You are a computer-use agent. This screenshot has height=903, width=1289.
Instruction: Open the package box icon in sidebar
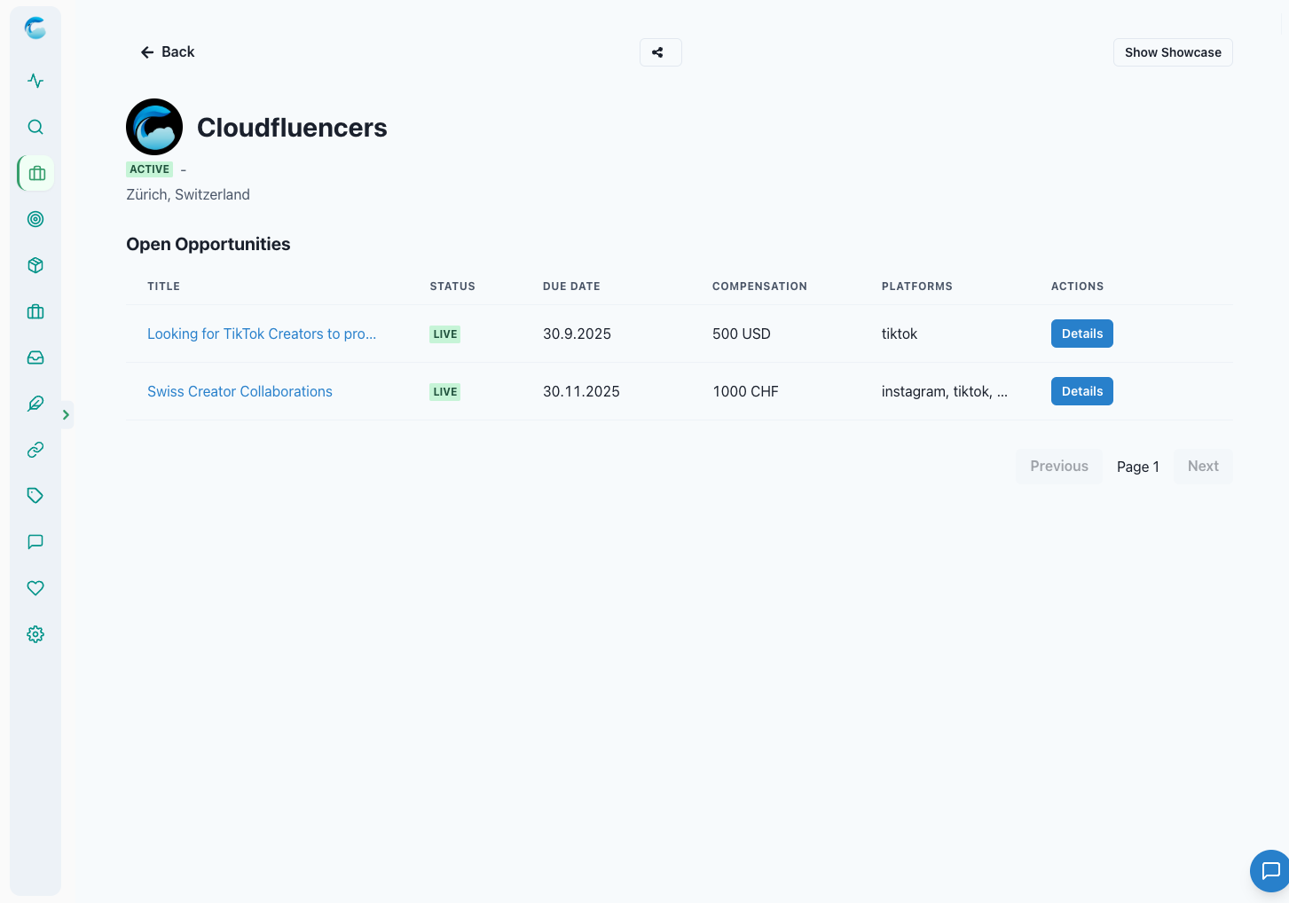coord(35,265)
